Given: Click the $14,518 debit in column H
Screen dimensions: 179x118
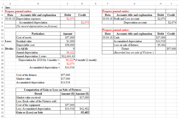Looking at the screenshot, I should pyautogui.click(x=160, y=41).
